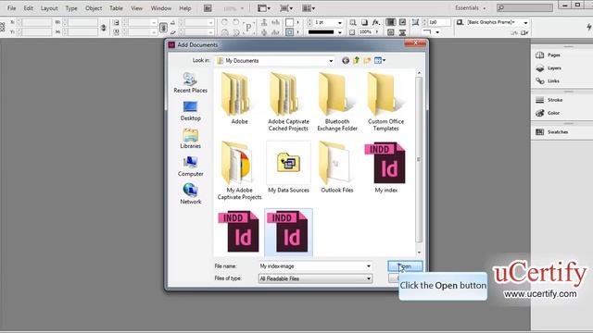Open the Essentials workspace switcher
593x333 pixels.
470,8
